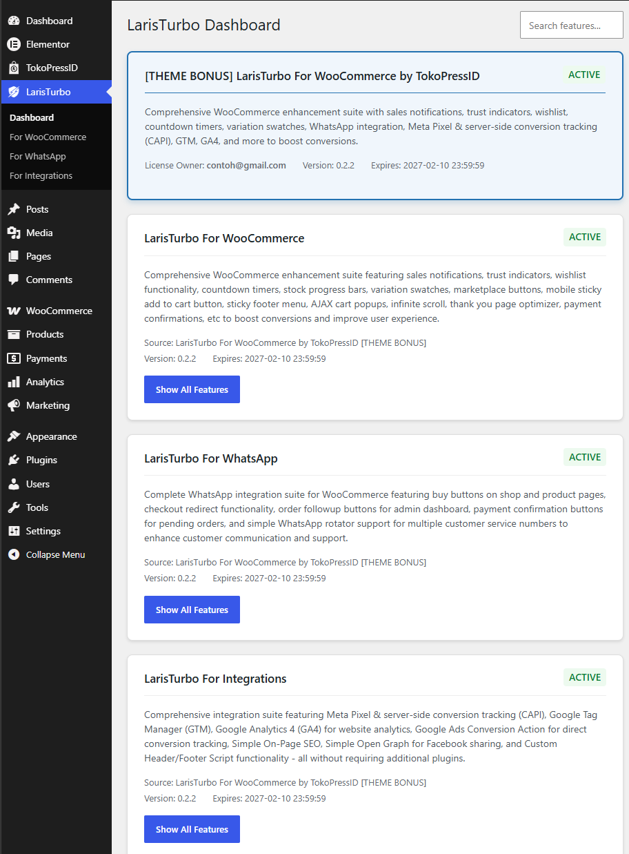Click the Appearance paintbrush icon
629x854 pixels.
pos(14,436)
